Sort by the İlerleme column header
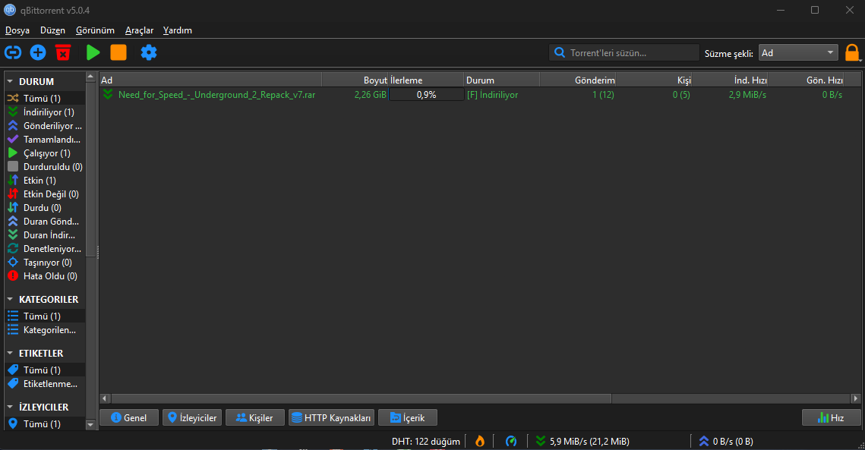The image size is (865, 450). [427, 80]
